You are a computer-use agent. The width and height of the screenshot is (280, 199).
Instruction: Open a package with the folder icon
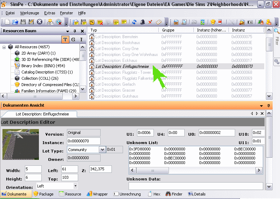pyautogui.click(x=15, y=22)
